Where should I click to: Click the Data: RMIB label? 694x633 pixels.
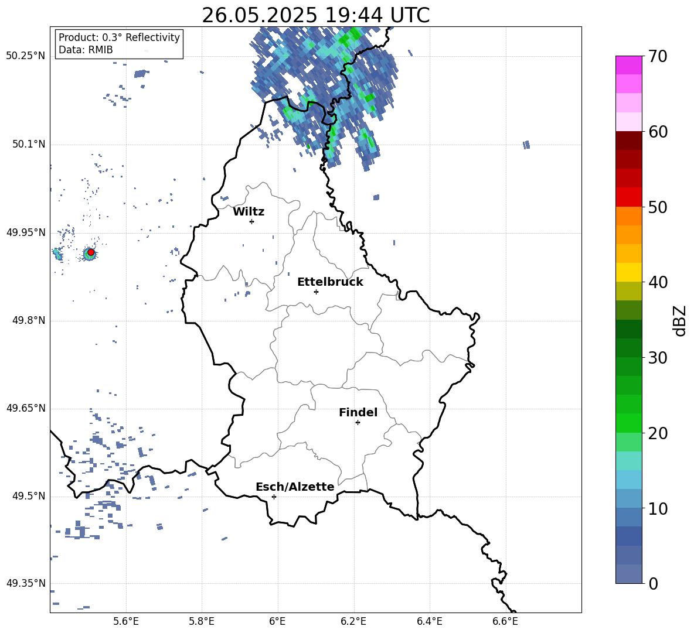pos(86,50)
